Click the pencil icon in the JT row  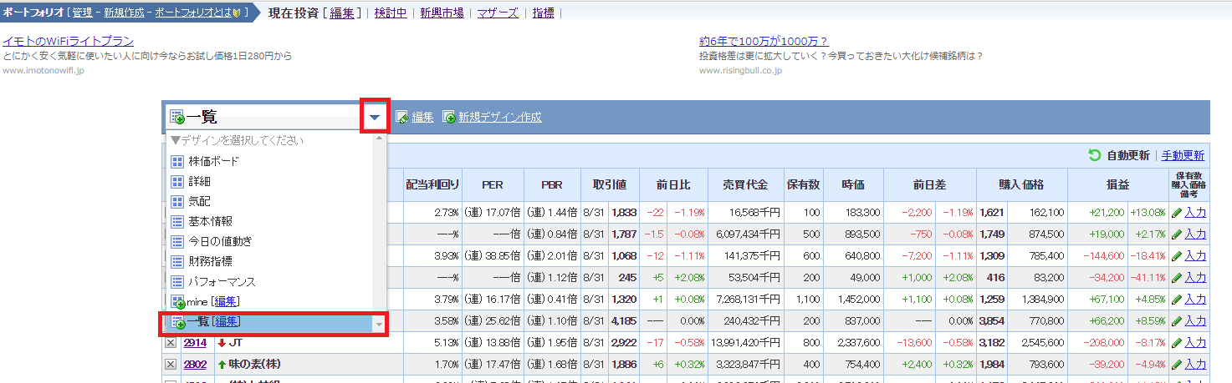point(1176,343)
